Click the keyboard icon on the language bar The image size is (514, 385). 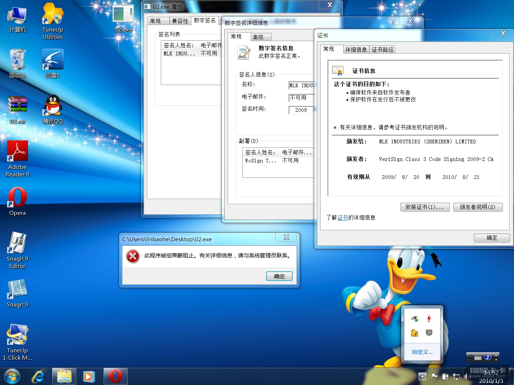[478, 357]
